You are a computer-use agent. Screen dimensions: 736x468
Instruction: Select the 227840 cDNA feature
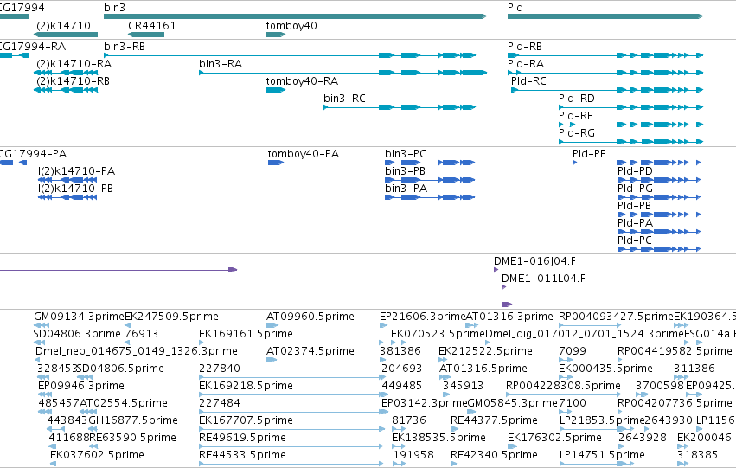(x=292, y=377)
